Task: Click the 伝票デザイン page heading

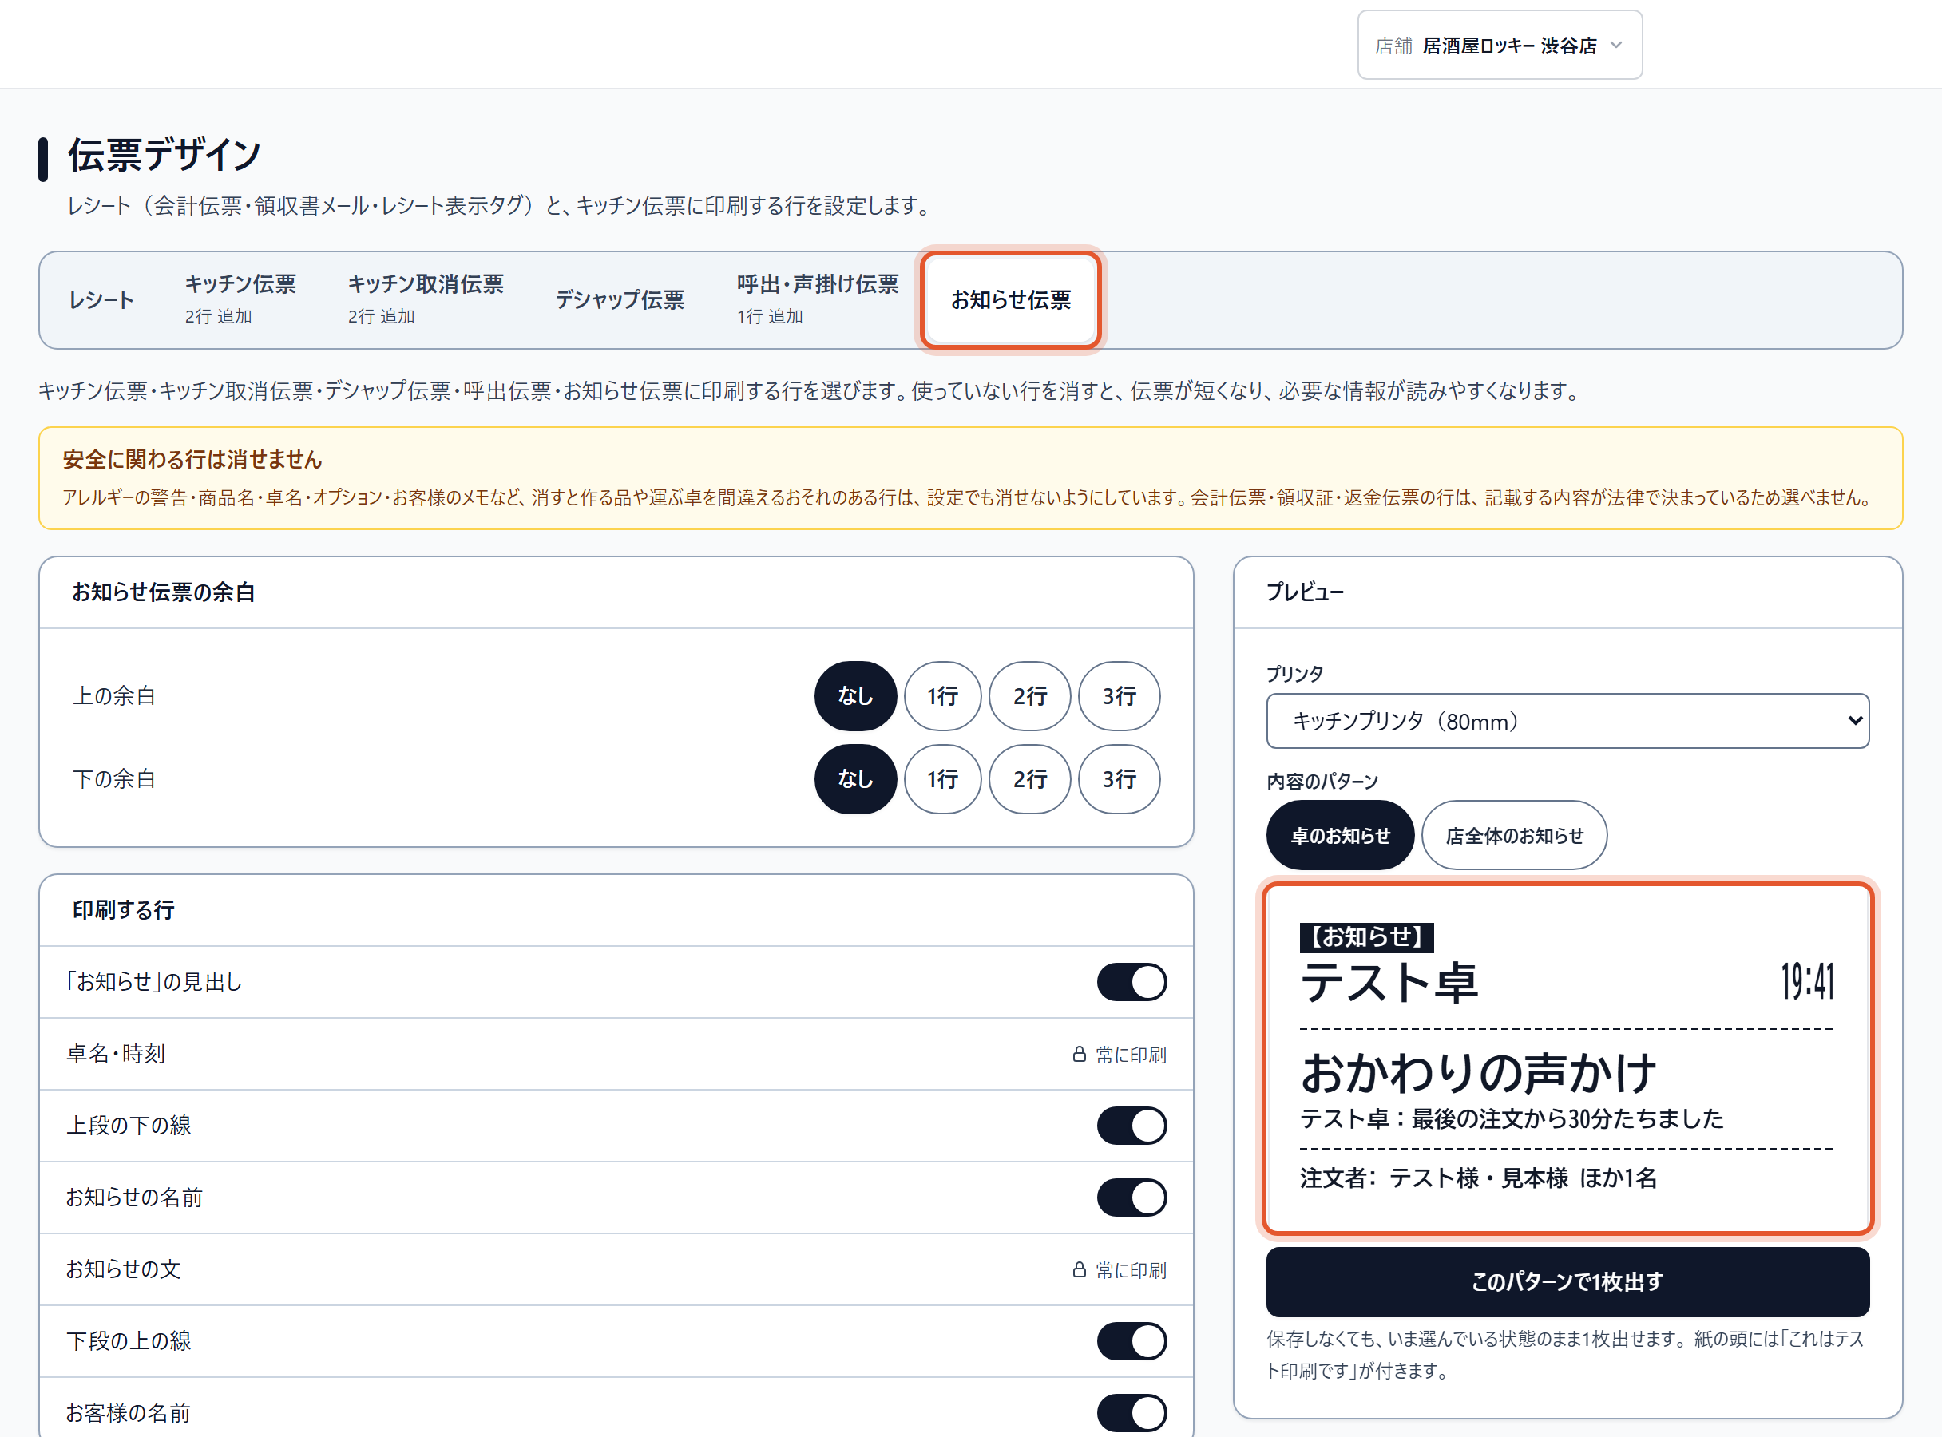Action: 164,155
